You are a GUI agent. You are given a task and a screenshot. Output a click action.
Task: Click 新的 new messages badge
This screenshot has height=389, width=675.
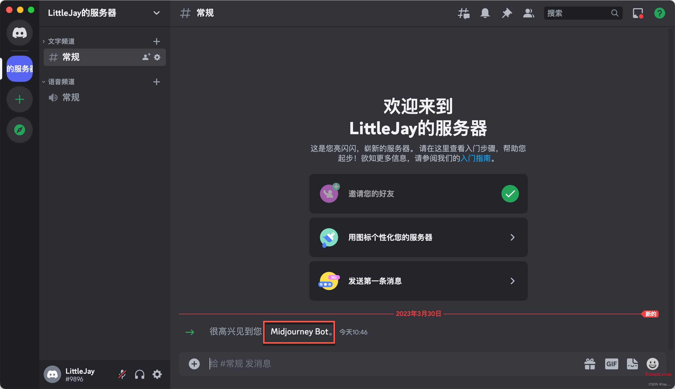(651, 314)
